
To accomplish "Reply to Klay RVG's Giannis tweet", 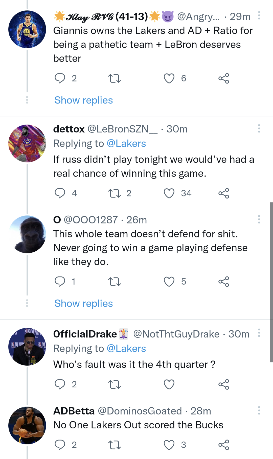I will tap(60, 78).
